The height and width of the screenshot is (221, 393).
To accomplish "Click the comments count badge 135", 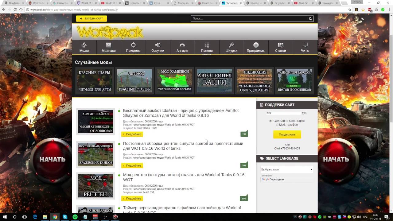I will tap(244, 134).
